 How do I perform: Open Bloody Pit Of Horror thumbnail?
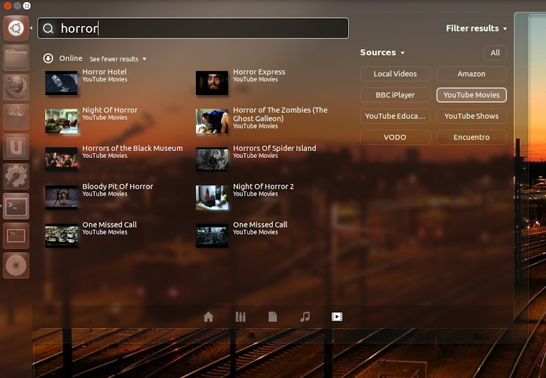point(61,198)
